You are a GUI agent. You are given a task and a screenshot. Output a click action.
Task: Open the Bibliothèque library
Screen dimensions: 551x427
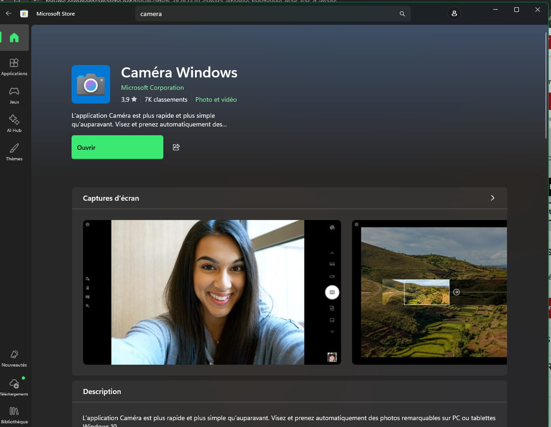point(14,415)
